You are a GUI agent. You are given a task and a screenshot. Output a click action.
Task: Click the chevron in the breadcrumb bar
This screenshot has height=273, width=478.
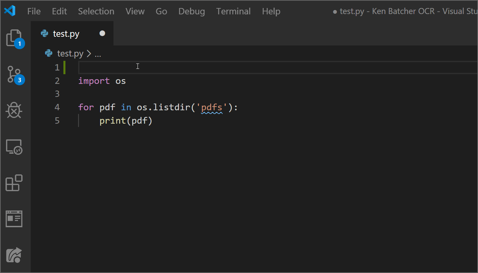click(88, 53)
